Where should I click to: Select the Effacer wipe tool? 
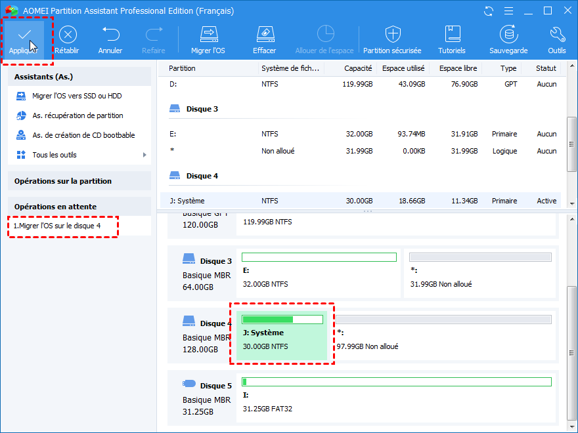[265, 41]
